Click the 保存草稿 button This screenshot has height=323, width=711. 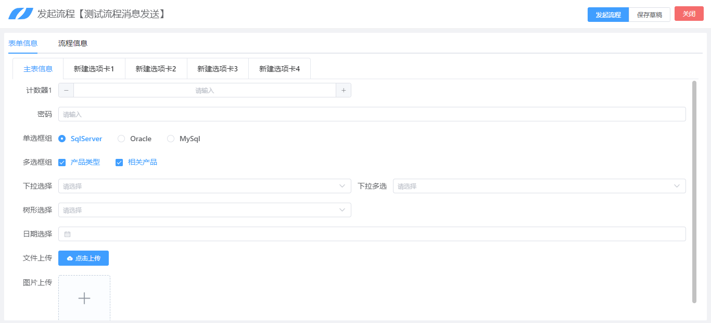point(650,15)
